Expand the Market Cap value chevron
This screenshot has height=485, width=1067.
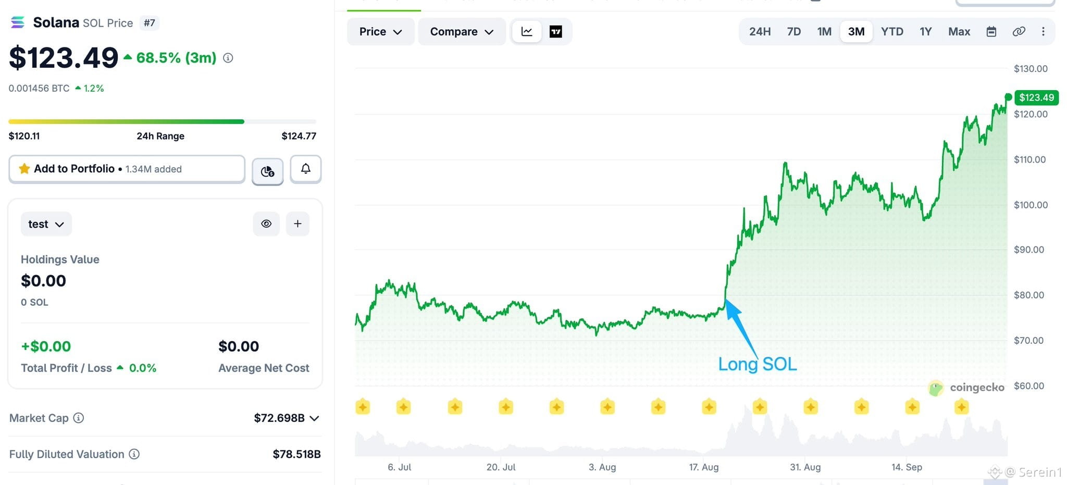click(314, 418)
